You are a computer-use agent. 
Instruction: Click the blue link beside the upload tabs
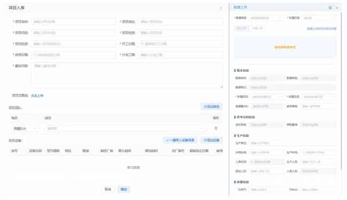pyautogui.click(x=322, y=28)
